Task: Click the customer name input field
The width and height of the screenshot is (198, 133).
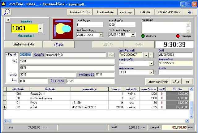Action: click(75, 55)
